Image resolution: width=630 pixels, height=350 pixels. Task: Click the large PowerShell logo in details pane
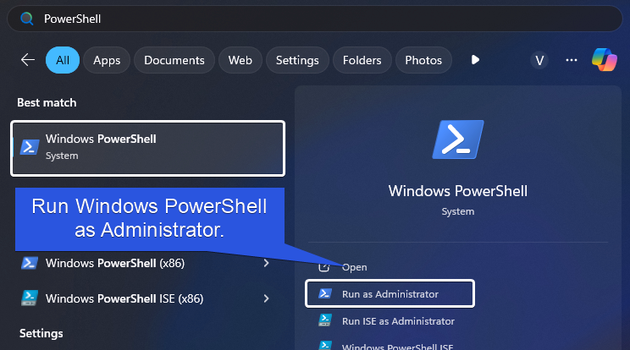click(x=458, y=139)
